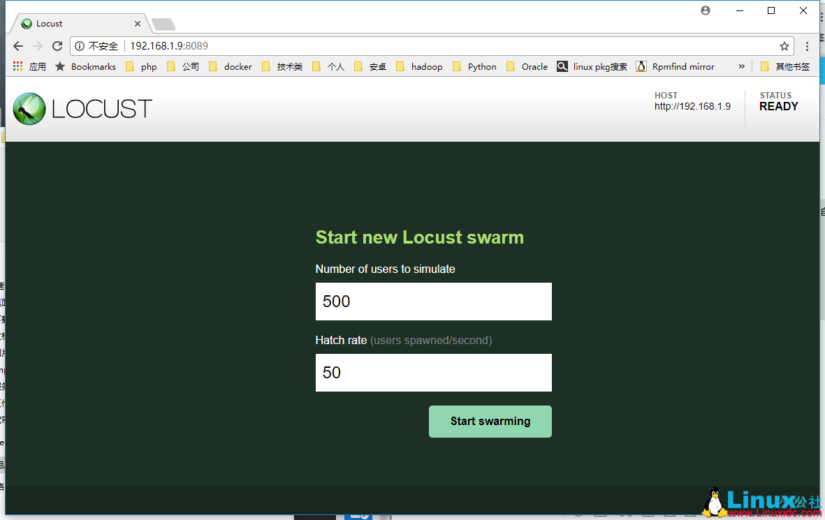Click the Rpmfind mirror penguin favicon
Viewport: 825px width, 520px height.
coord(641,66)
